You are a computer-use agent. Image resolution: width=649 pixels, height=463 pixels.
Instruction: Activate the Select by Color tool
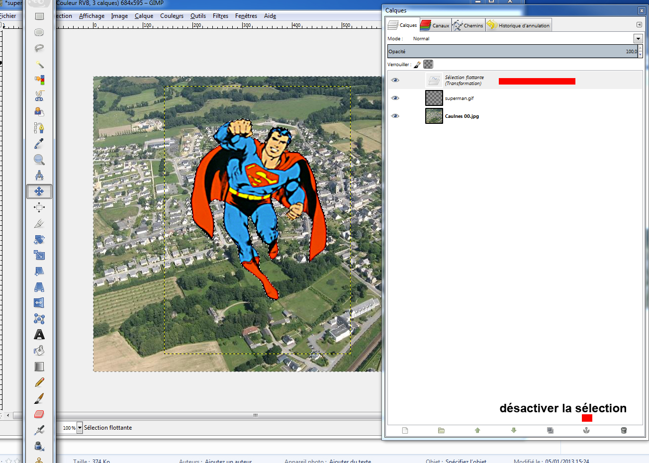click(x=39, y=80)
